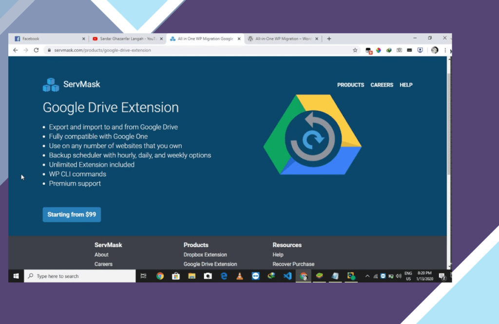Open Visual Studio Code from the taskbar
Viewport: 499px width, 324px height.
coord(288,276)
